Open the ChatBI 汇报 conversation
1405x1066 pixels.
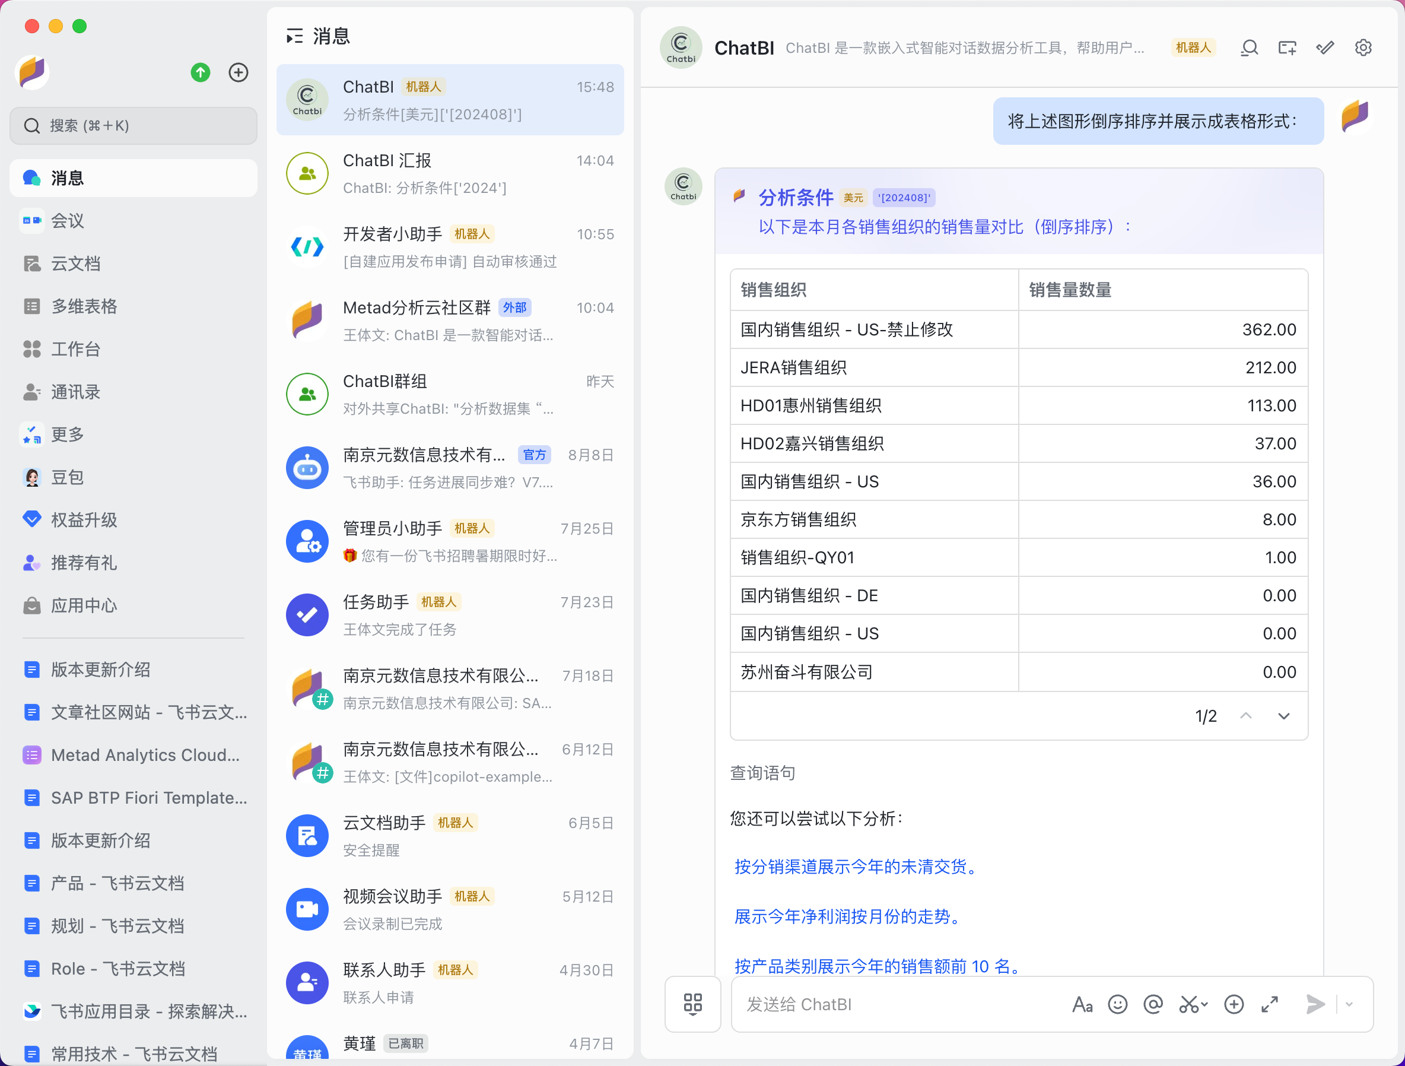450,173
